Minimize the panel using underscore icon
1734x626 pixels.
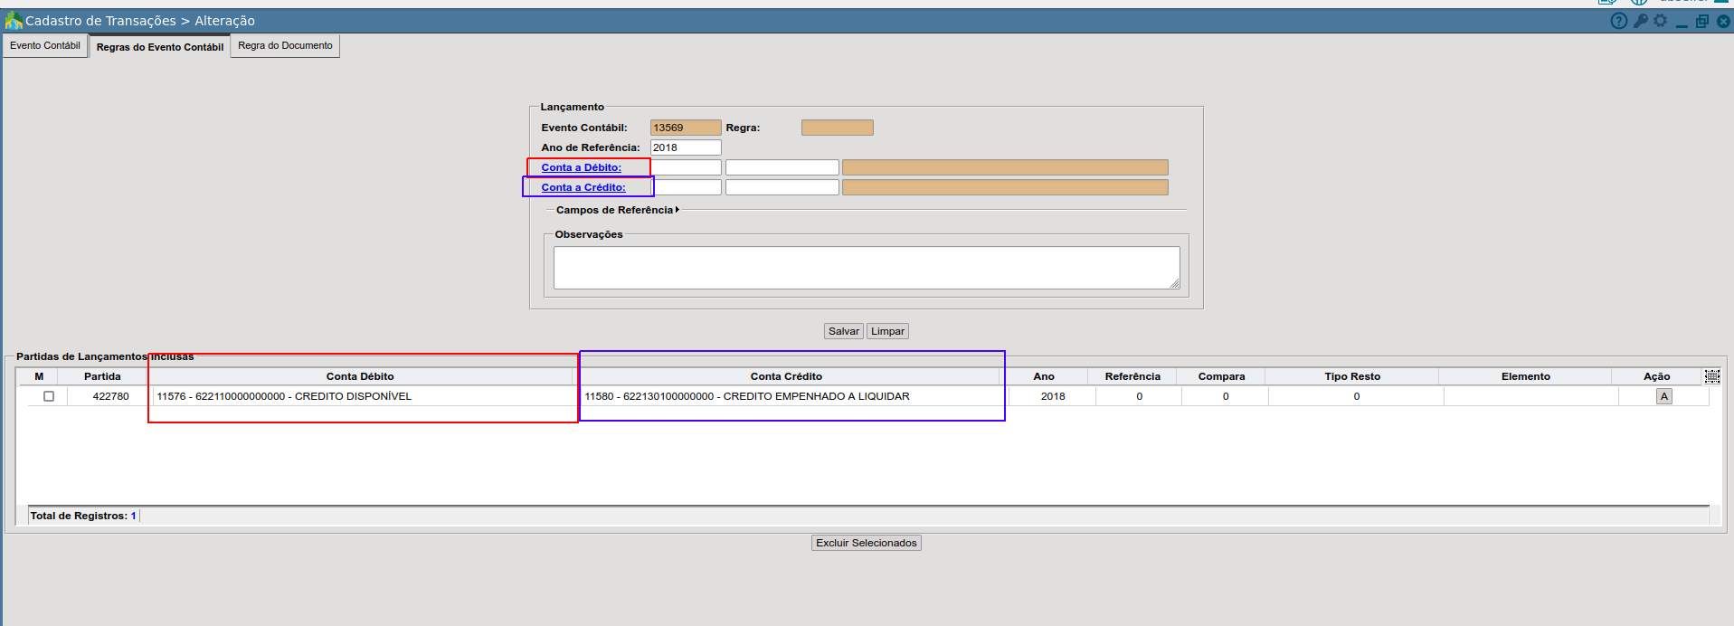tap(1682, 23)
